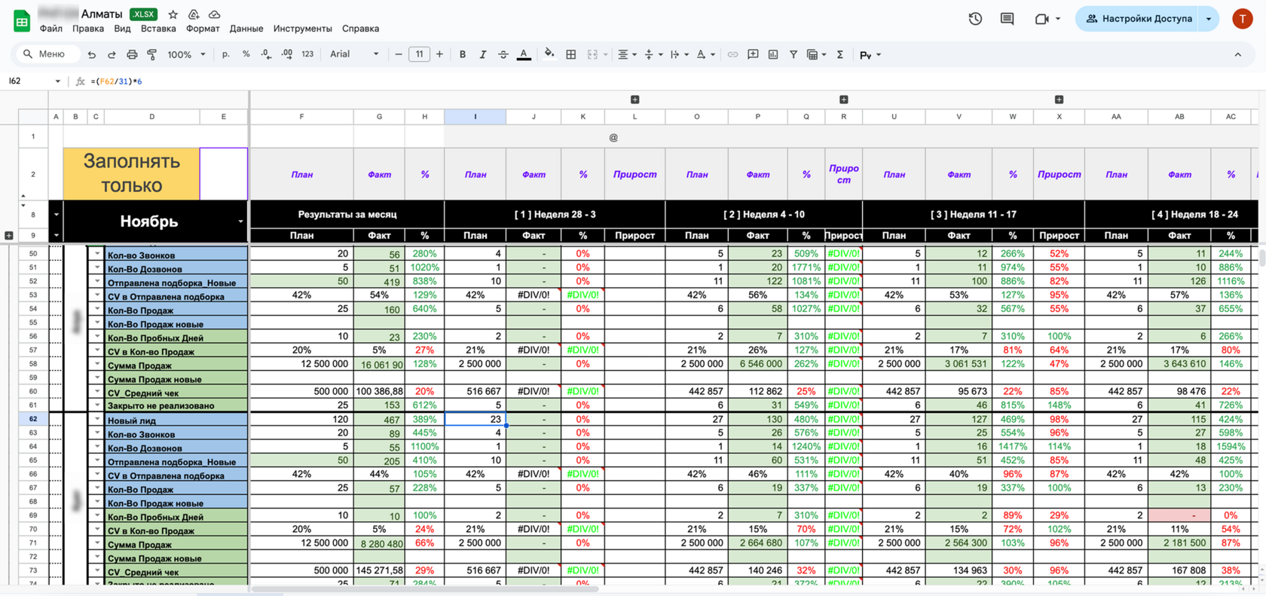Click the print icon in toolbar
Viewport: 1266px width, 596px height.
(132, 54)
